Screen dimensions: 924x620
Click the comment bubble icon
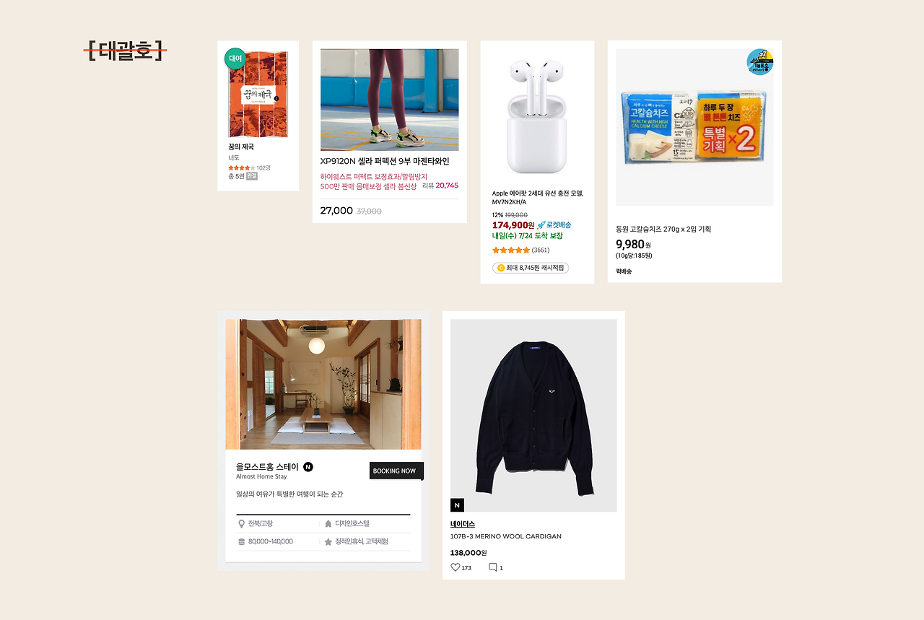coord(493,567)
